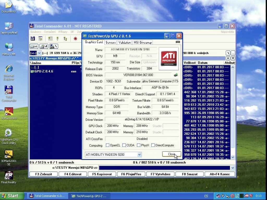Image resolution: width=267 pixels, height=200 pixels.
Task: Click the Alt+F4 Konec button
Action: [220, 174]
